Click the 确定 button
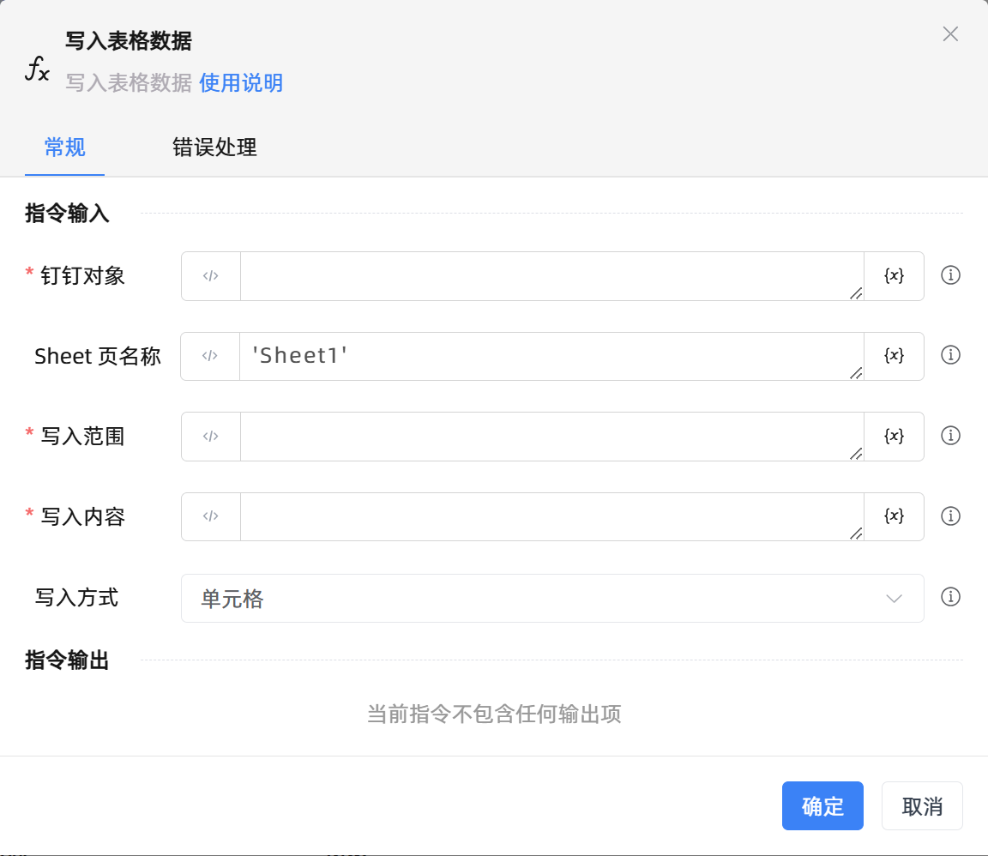 [822, 805]
